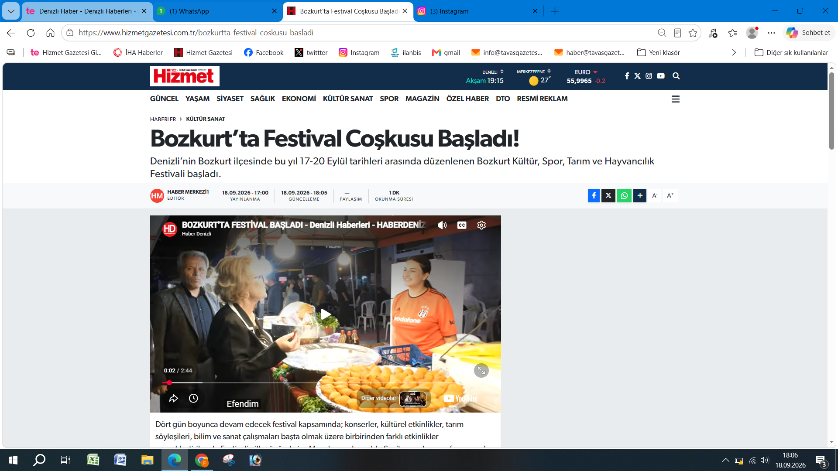
Task: Open Hizmet's X profile icon in header
Action: [x=637, y=76]
